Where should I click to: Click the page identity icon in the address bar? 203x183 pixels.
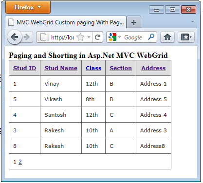pos(43,37)
